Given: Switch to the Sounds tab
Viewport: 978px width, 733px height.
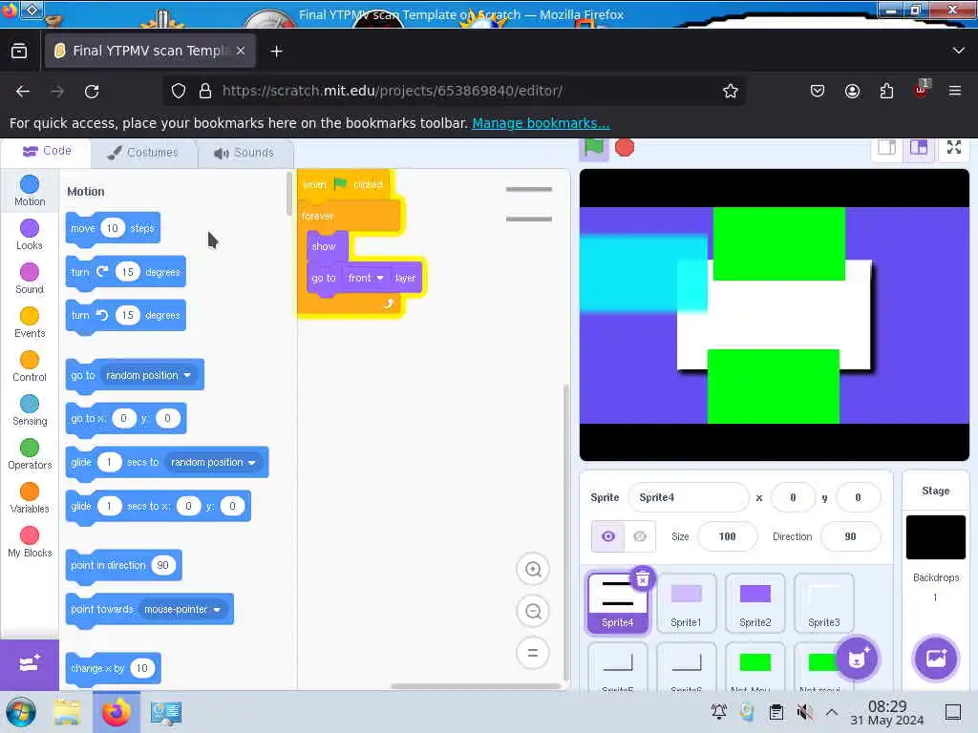Looking at the screenshot, I should pos(244,153).
